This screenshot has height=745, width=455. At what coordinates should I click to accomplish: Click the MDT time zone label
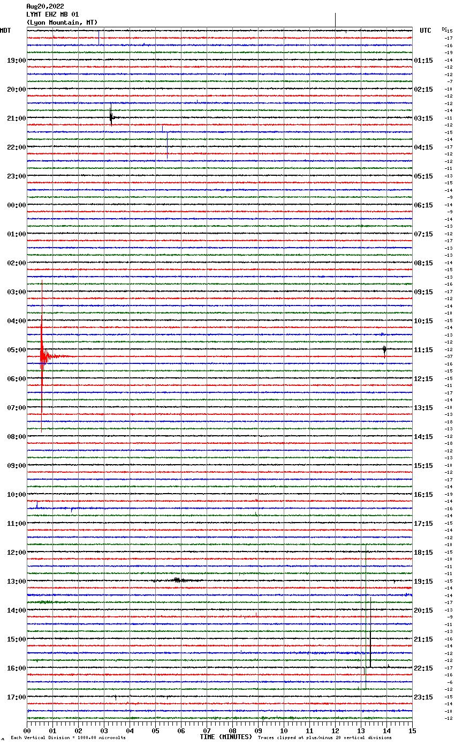click(5, 31)
